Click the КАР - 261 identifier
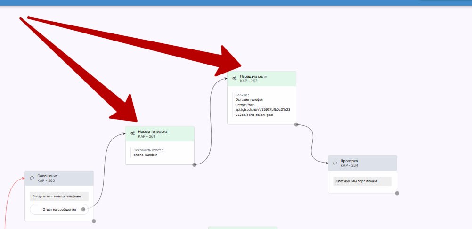This screenshot has height=229, width=472. (x=146, y=137)
